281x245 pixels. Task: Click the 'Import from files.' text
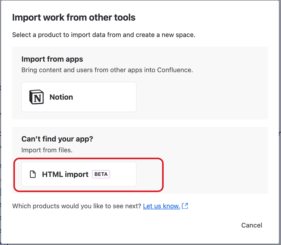pos(47,150)
